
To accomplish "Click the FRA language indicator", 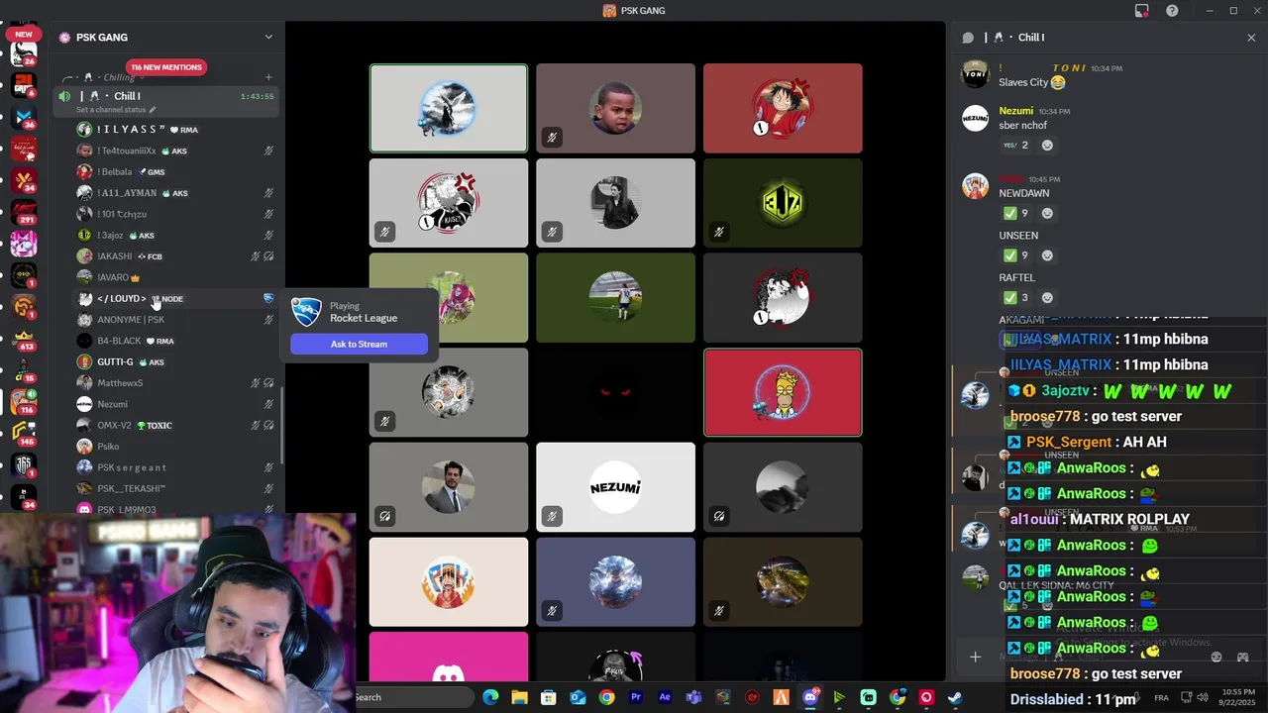I will (x=1162, y=697).
